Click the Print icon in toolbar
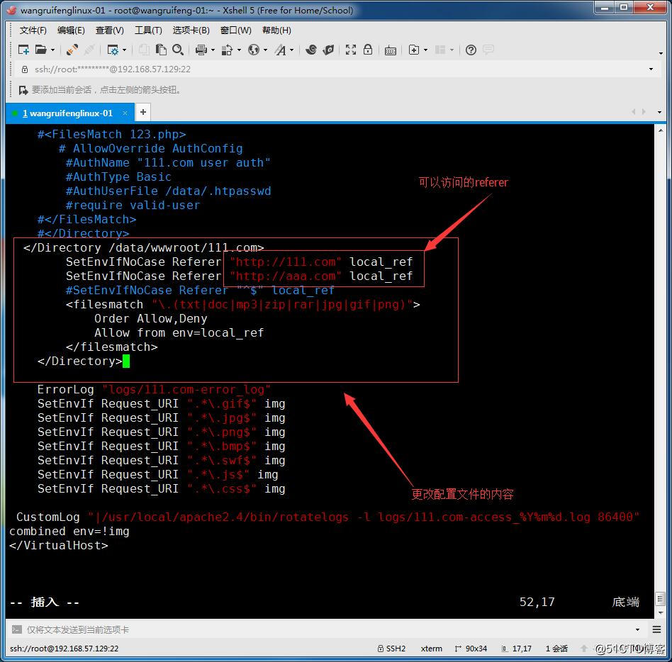Image resolution: width=672 pixels, height=662 pixels. 201,50
